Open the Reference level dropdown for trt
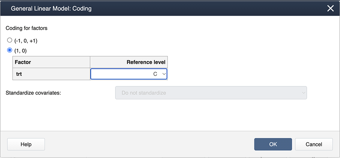Viewport: 340px width, 158px height. (129, 74)
